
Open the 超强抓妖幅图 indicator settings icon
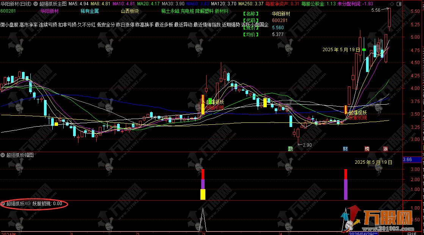tap(3, 155)
